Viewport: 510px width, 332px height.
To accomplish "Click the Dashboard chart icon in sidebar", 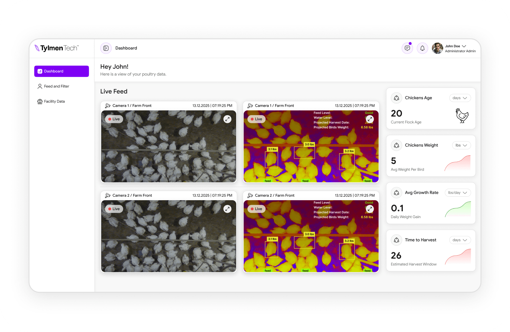I will 40,71.
